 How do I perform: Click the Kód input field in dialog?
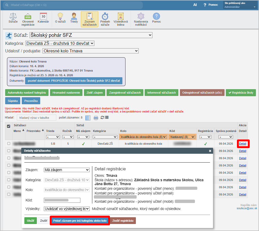click(62, 200)
